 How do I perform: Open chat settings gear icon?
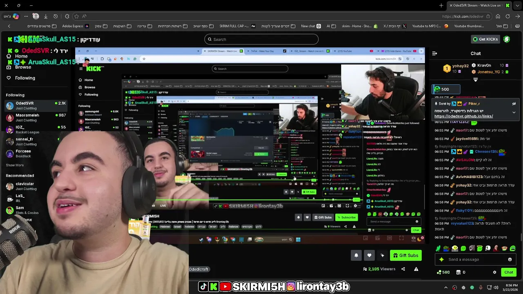[x=494, y=272]
